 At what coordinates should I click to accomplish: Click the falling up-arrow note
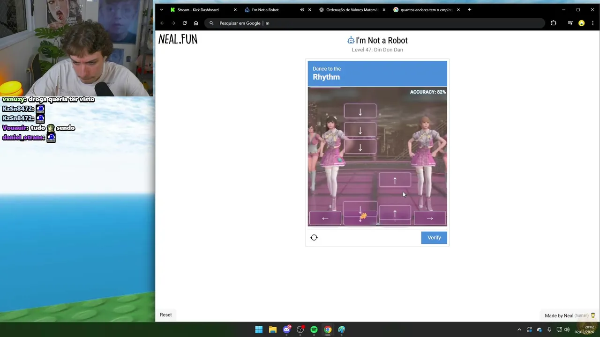pos(395,180)
